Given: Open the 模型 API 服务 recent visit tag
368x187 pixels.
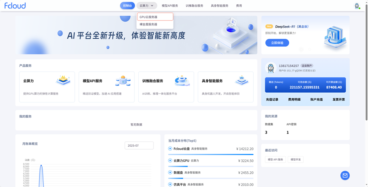Looking at the screenshot, I should 275,160.
